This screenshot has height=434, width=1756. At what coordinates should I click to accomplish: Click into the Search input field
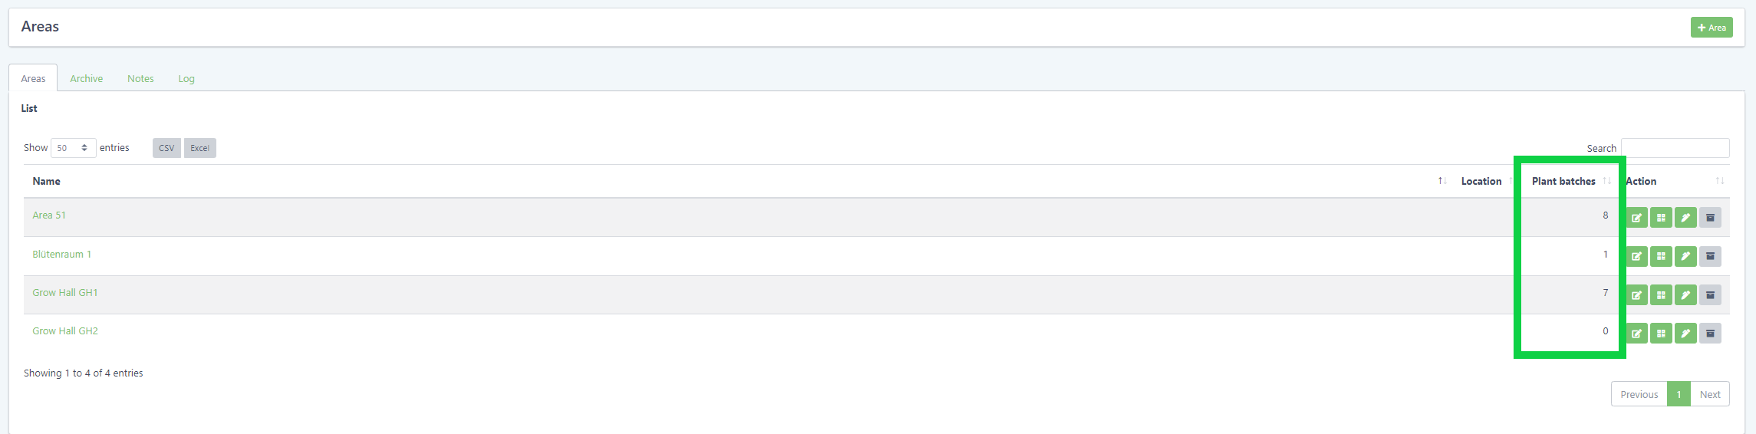click(1675, 148)
